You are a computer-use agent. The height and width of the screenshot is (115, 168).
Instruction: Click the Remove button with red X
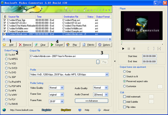(25, 45)
